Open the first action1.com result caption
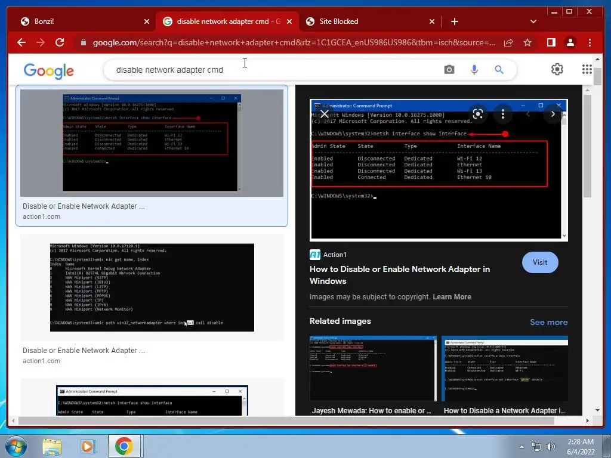Image resolution: width=611 pixels, height=458 pixels. coord(84,206)
